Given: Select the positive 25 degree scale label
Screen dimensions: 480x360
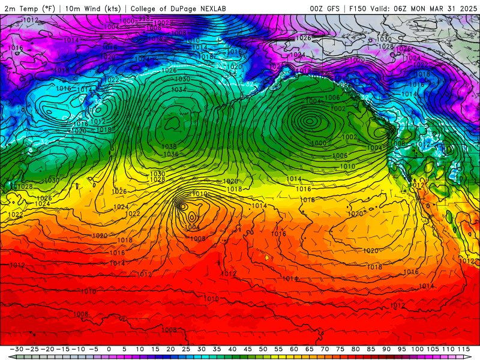Looking at the screenshot, I should pos(186,349).
